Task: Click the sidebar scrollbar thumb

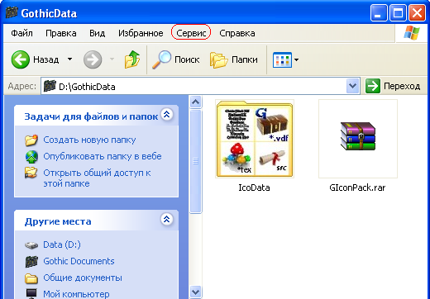Action: tap(195, 161)
